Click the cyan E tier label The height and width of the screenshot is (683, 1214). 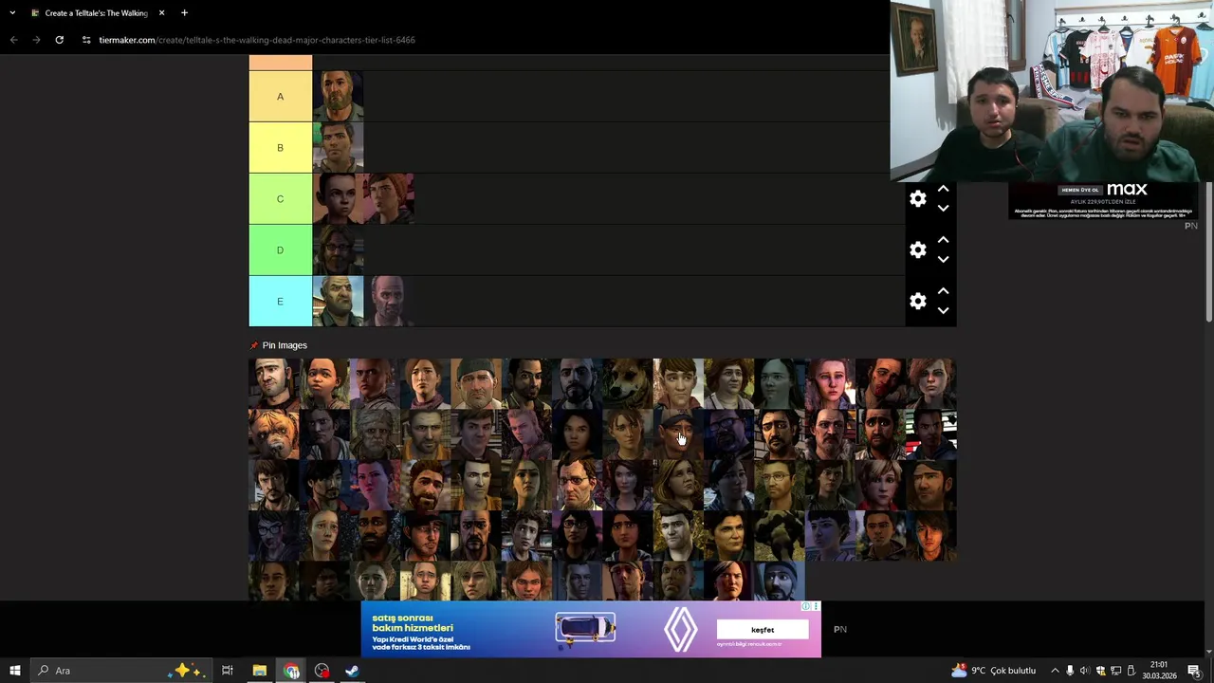tap(280, 302)
